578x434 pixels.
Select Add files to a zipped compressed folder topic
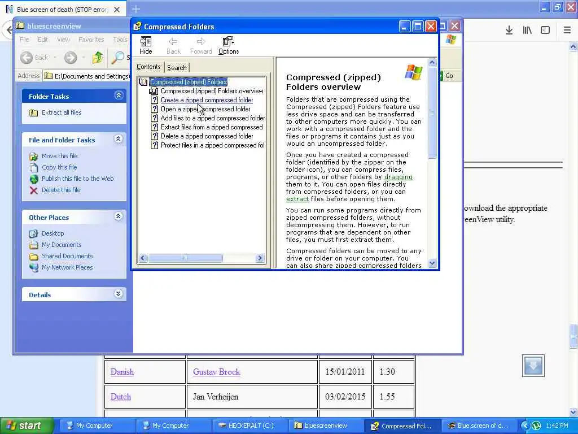pos(213,118)
